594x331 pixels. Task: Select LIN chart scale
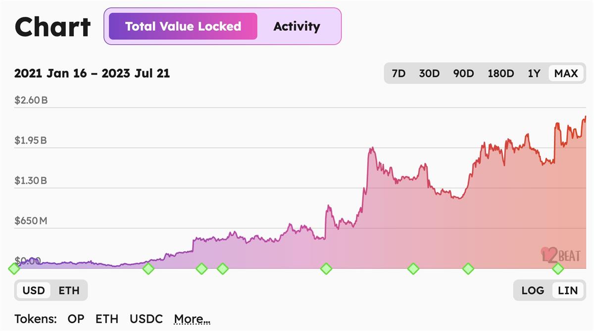click(568, 290)
